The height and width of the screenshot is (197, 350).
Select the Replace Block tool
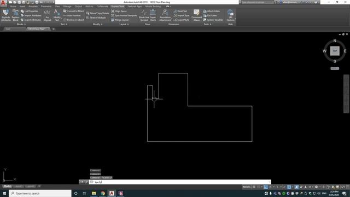(x=15, y=15)
